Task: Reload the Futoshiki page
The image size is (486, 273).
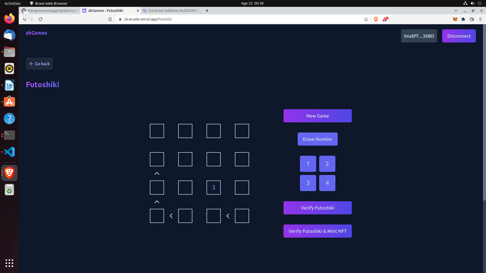Action: tap(40, 19)
